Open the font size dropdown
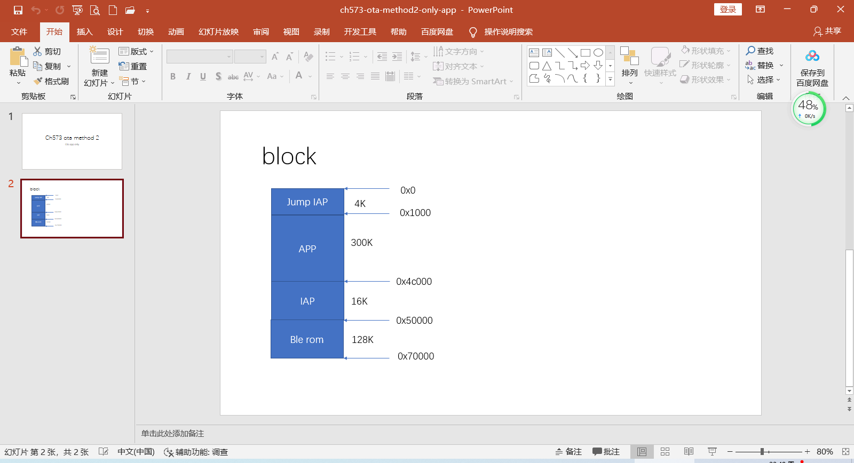The image size is (854, 463). tap(262, 57)
